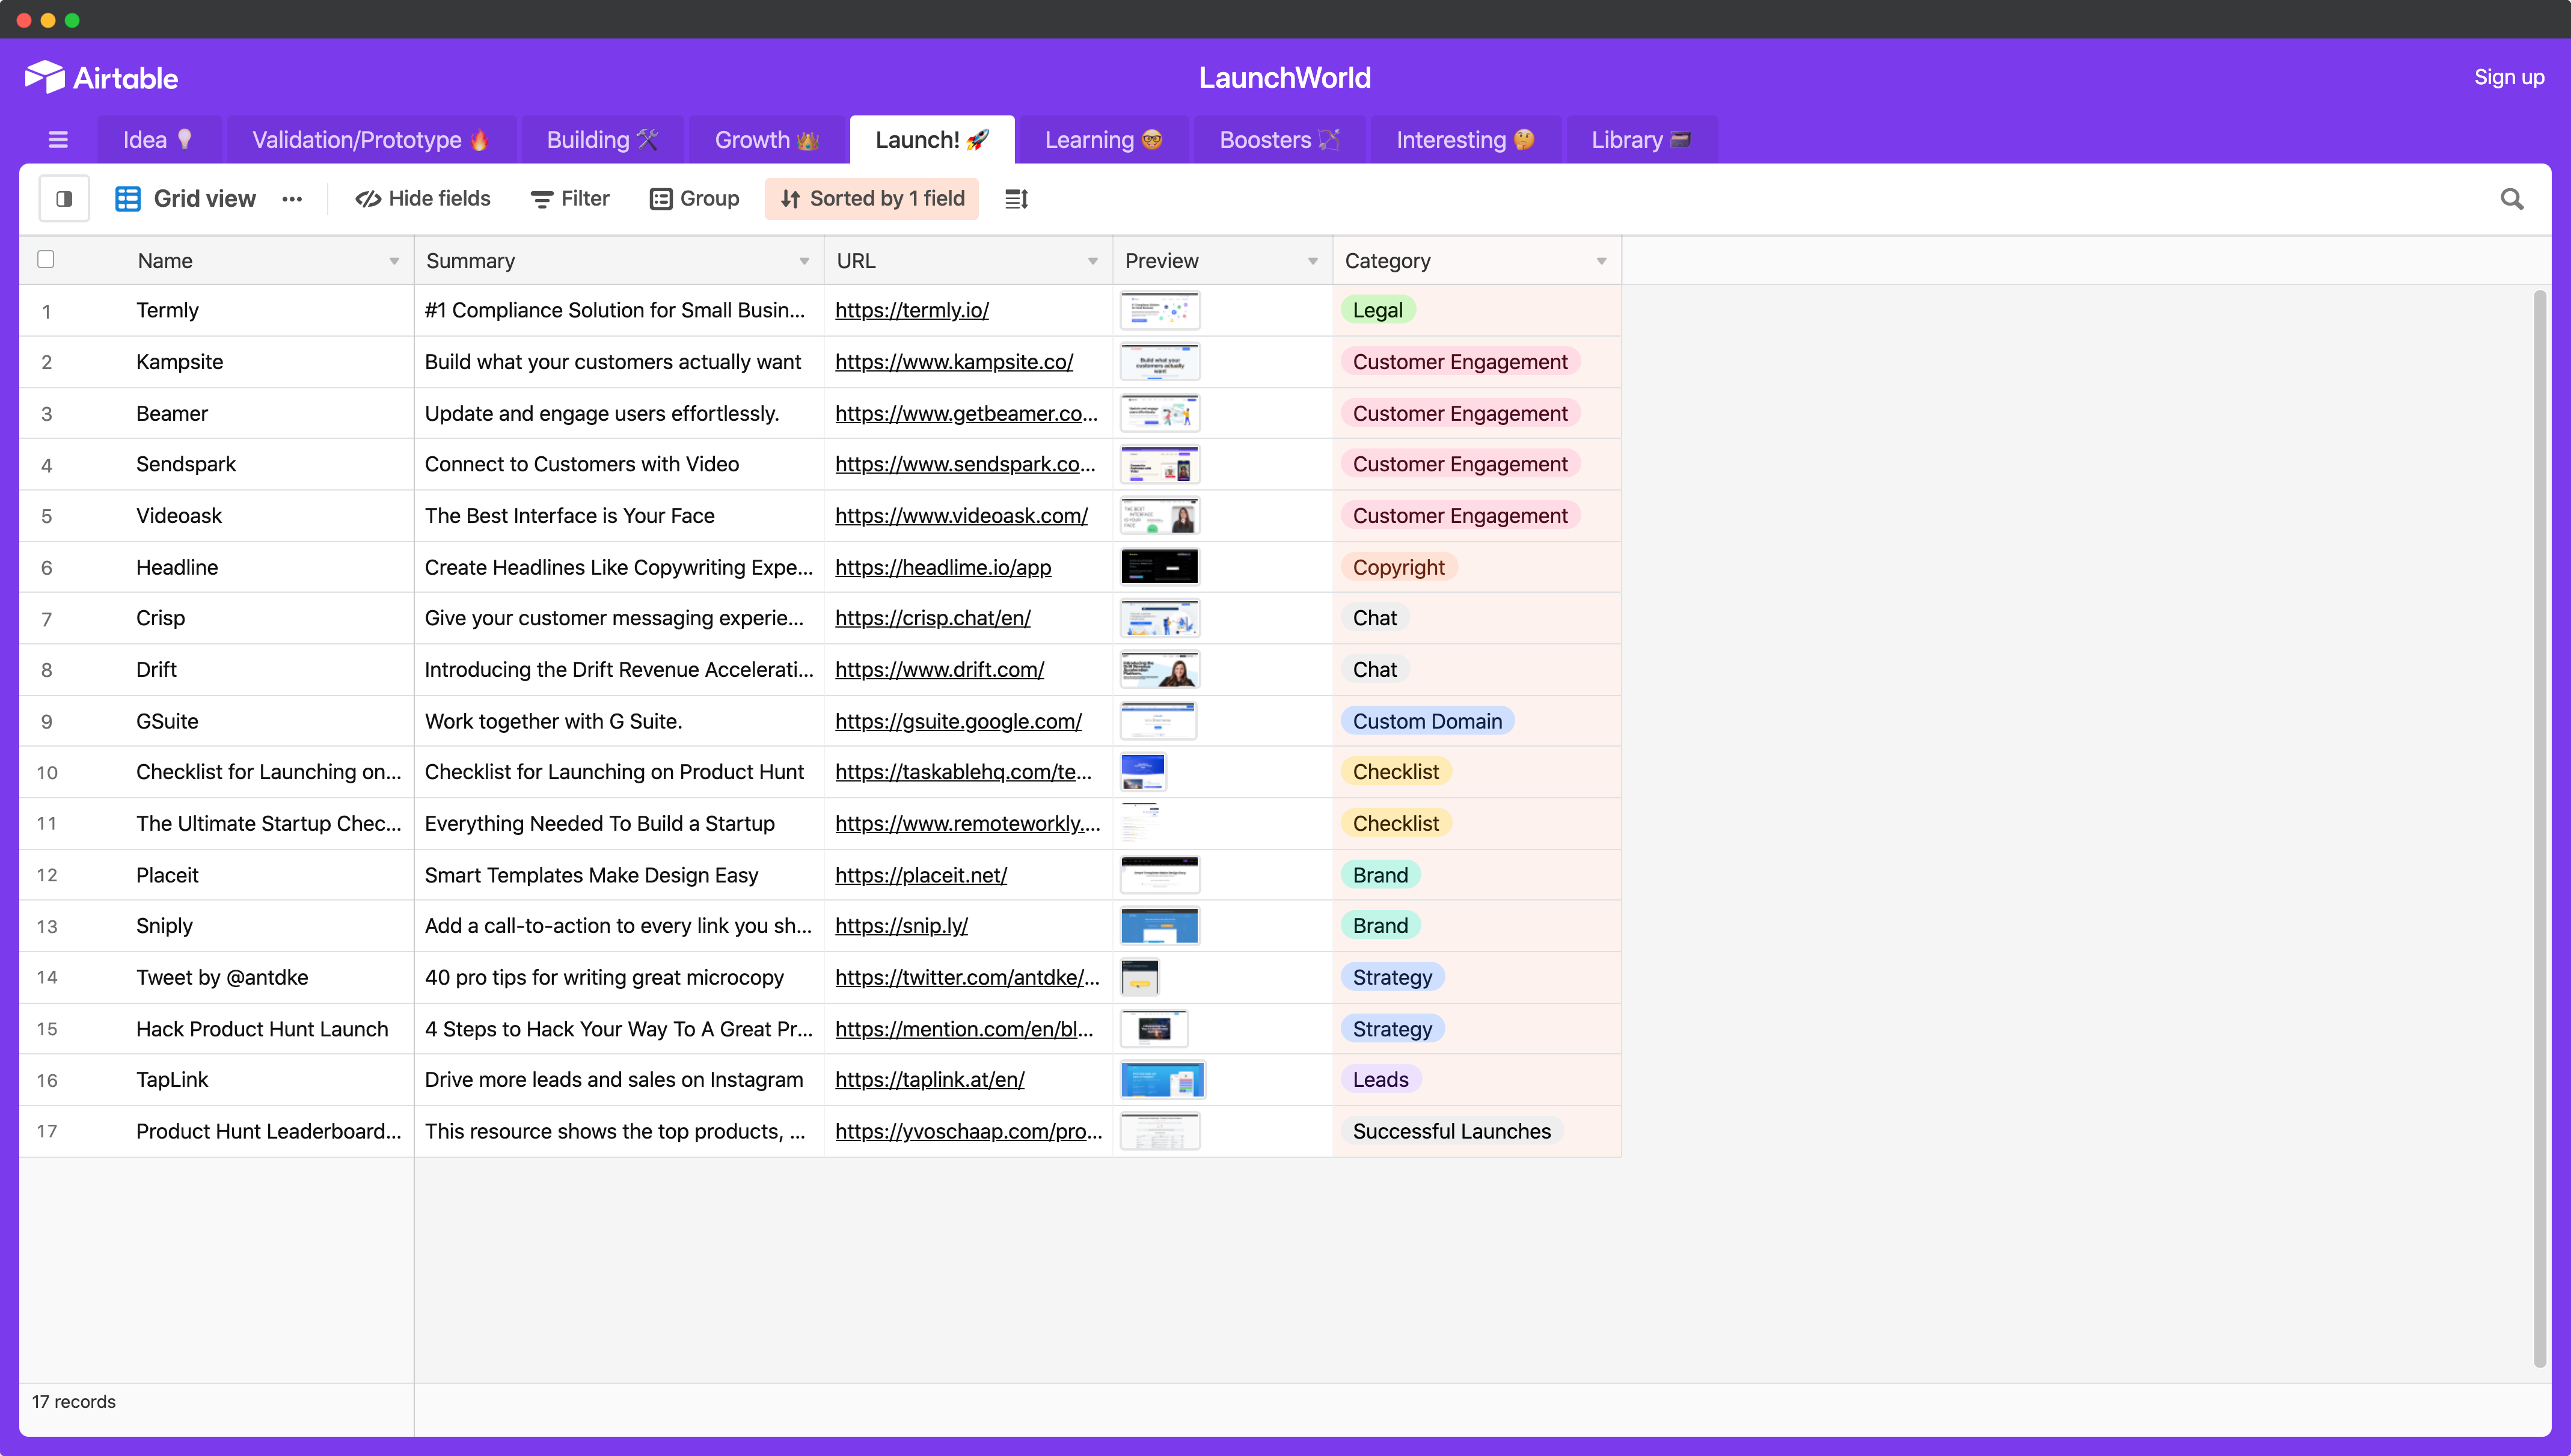The height and width of the screenshot is (1456, 2571).
Task: Click the Headline preview thumbnail
Action: point(1160,567)
